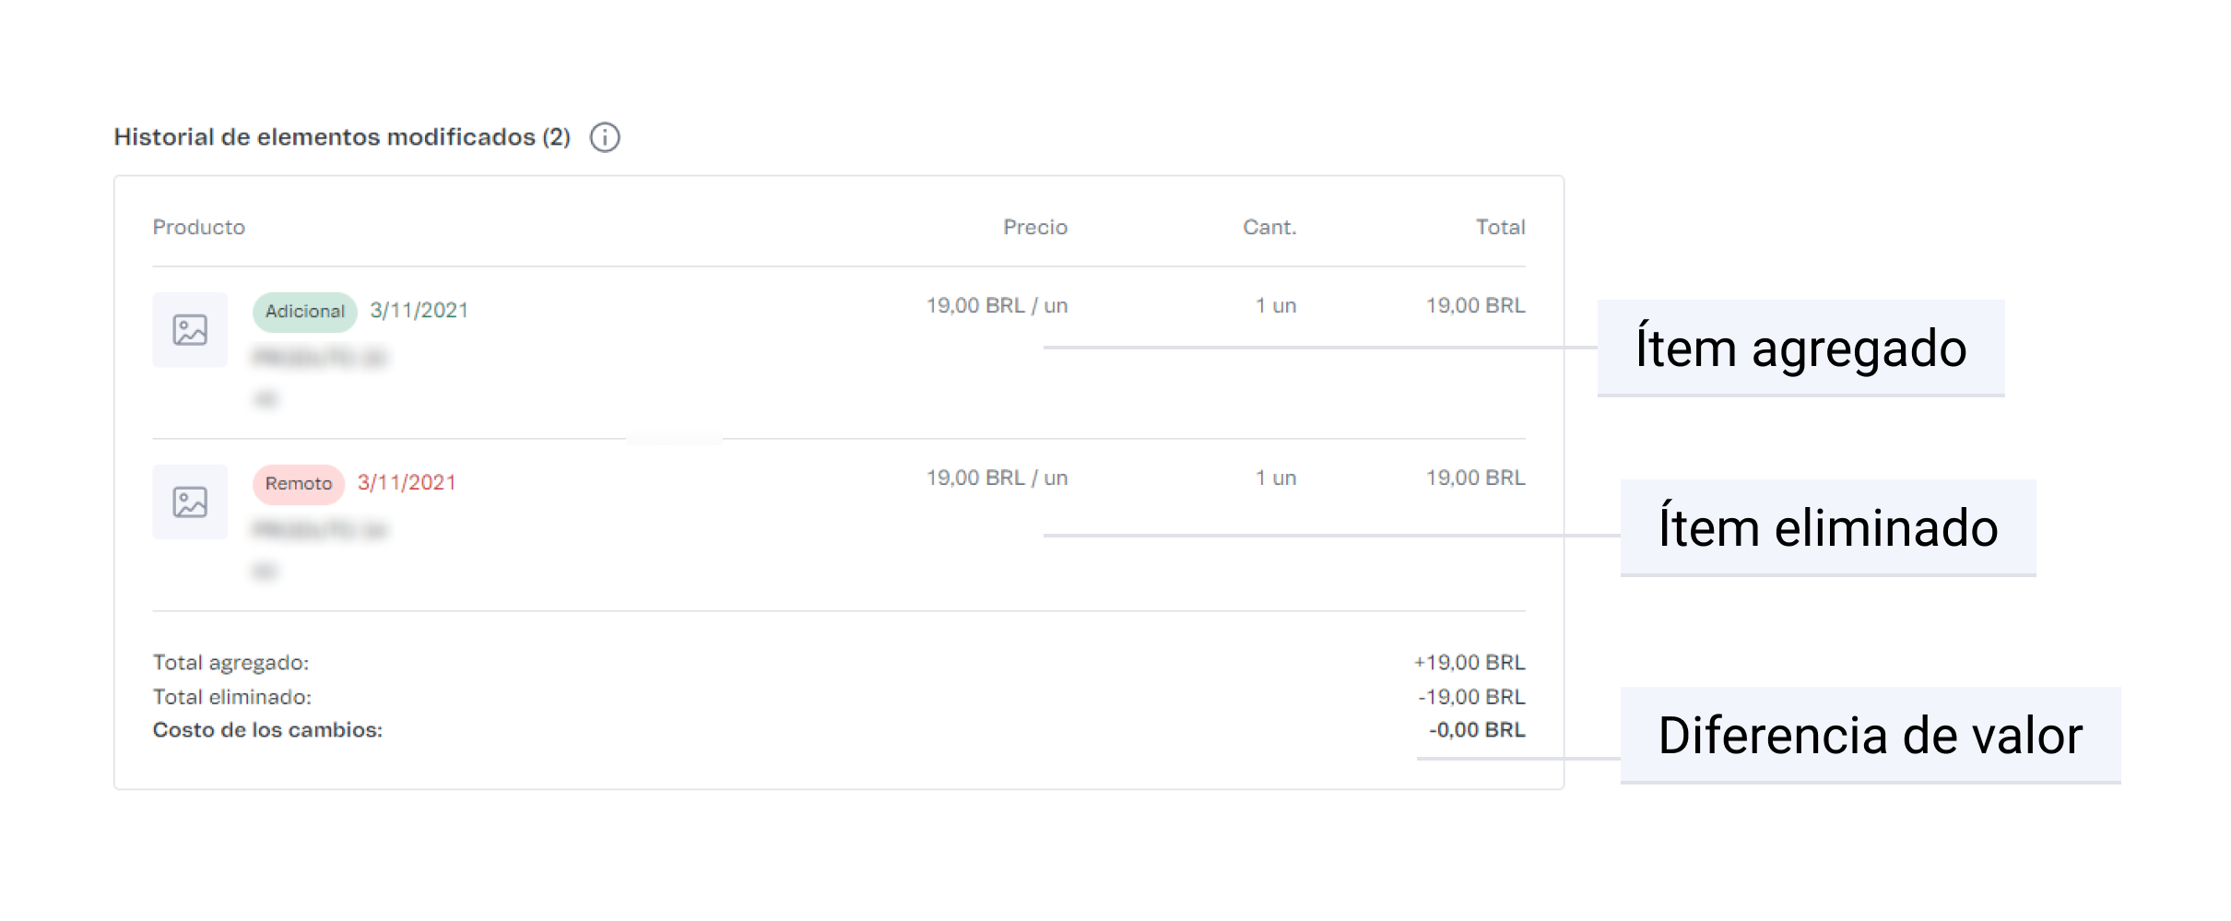Screen dimensions: 2231x921
Task: Click the -0,00 BRL change cost value
Action: coord(1477,730)
